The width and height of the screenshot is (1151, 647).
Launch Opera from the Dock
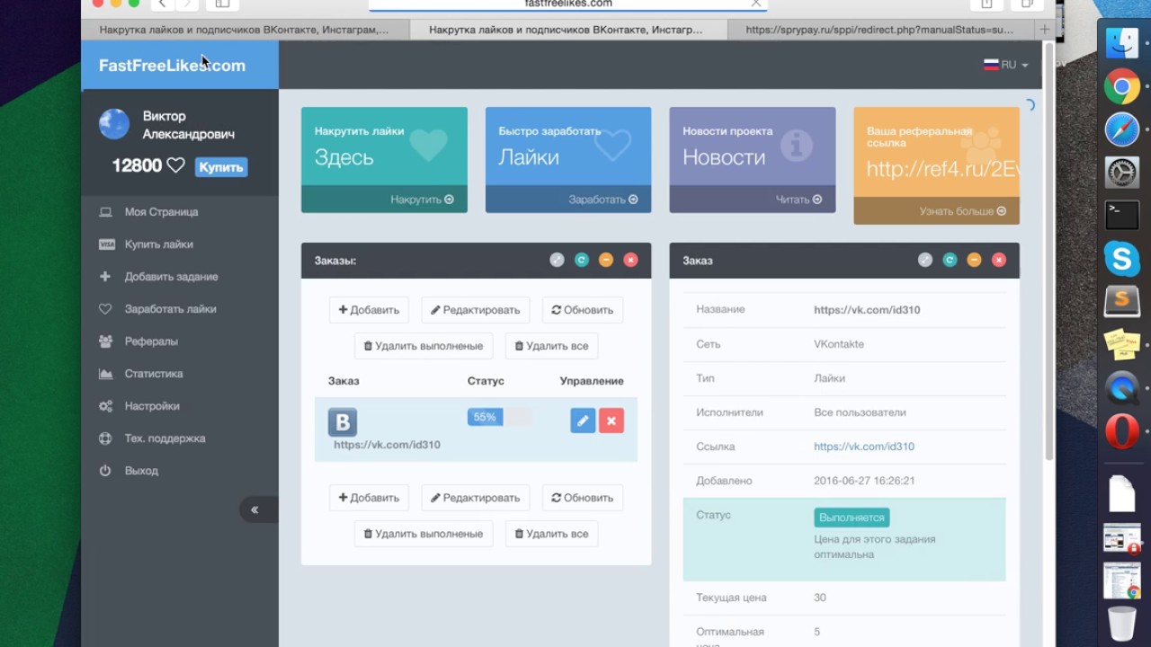[1121, 432]
